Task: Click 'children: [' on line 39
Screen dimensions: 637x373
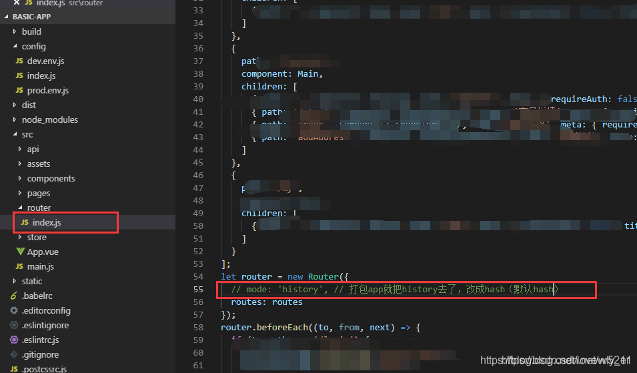Action: [269, 86]
